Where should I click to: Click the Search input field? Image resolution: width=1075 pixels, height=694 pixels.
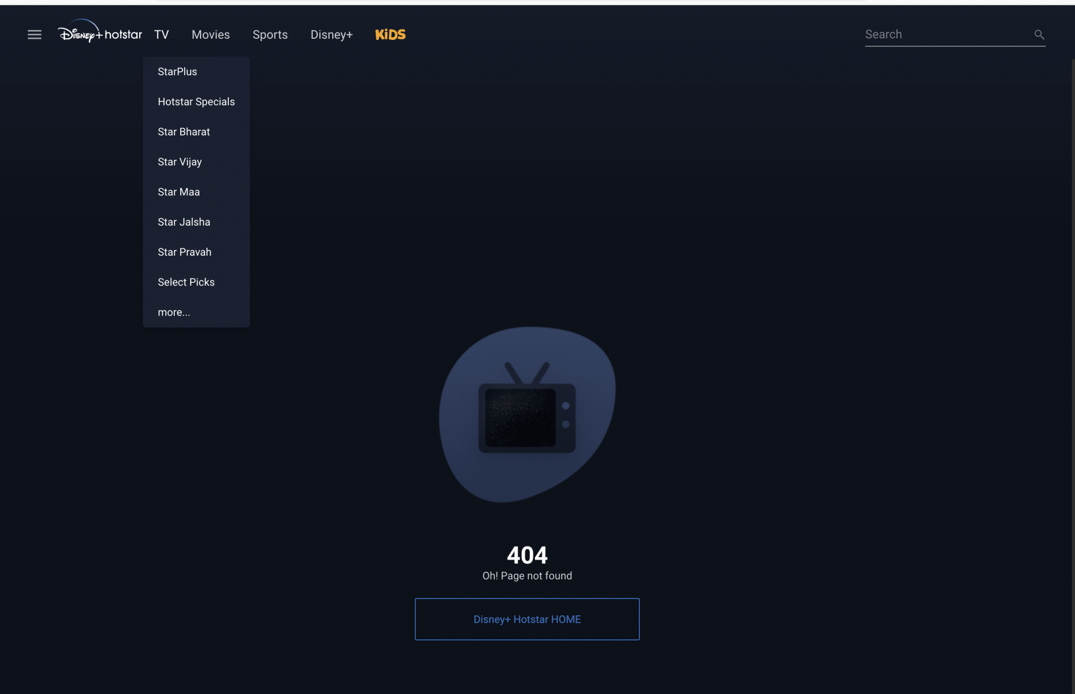click(x=945, y=34)
